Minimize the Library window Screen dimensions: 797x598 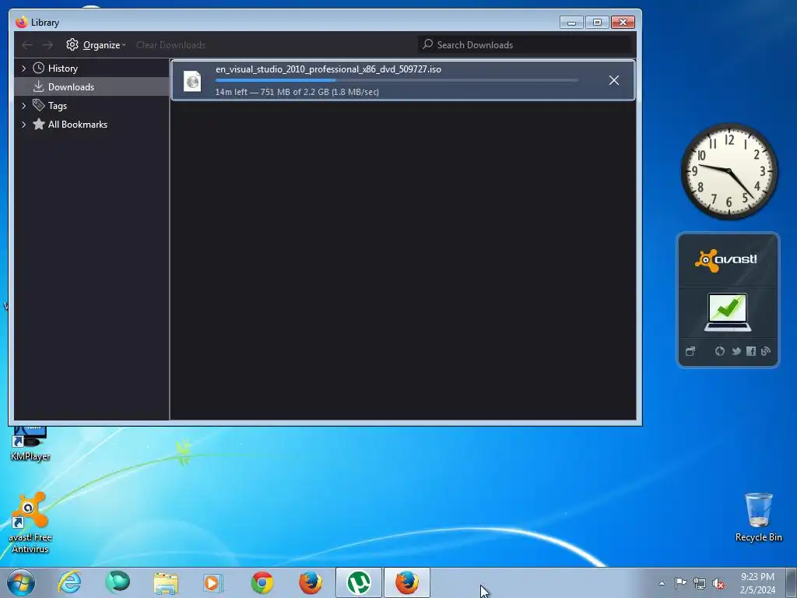(571, 23)
